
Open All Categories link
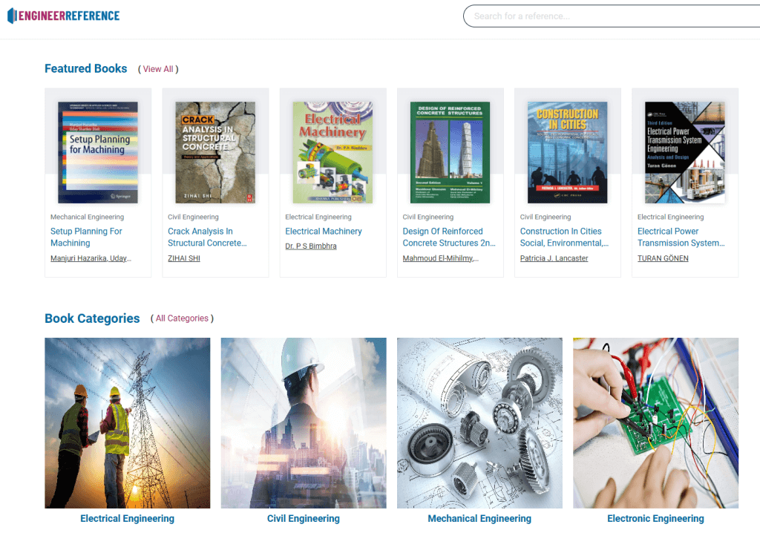[182, 318]
